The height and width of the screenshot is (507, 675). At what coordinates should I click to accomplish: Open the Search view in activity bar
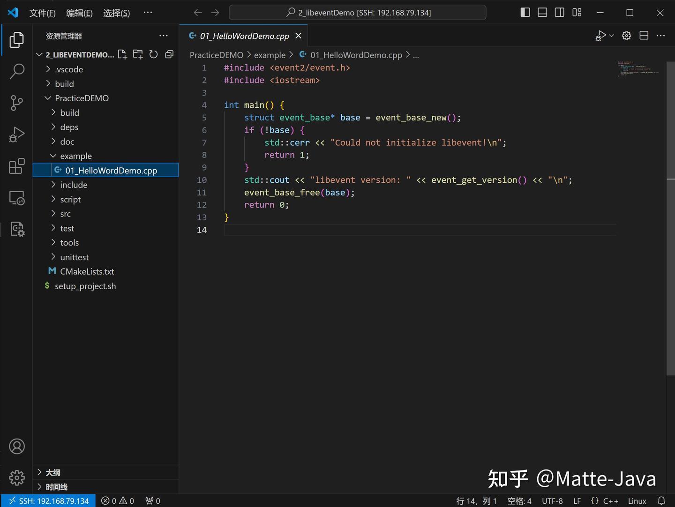[17, 71]
